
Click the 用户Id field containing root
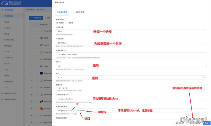pos(131,66)
